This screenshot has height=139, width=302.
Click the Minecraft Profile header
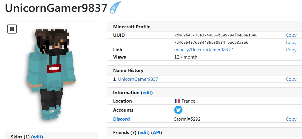coord(132,27)
